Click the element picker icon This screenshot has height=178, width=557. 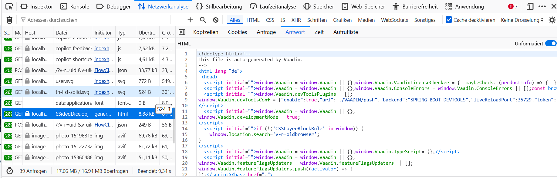(x=9, y=6)
